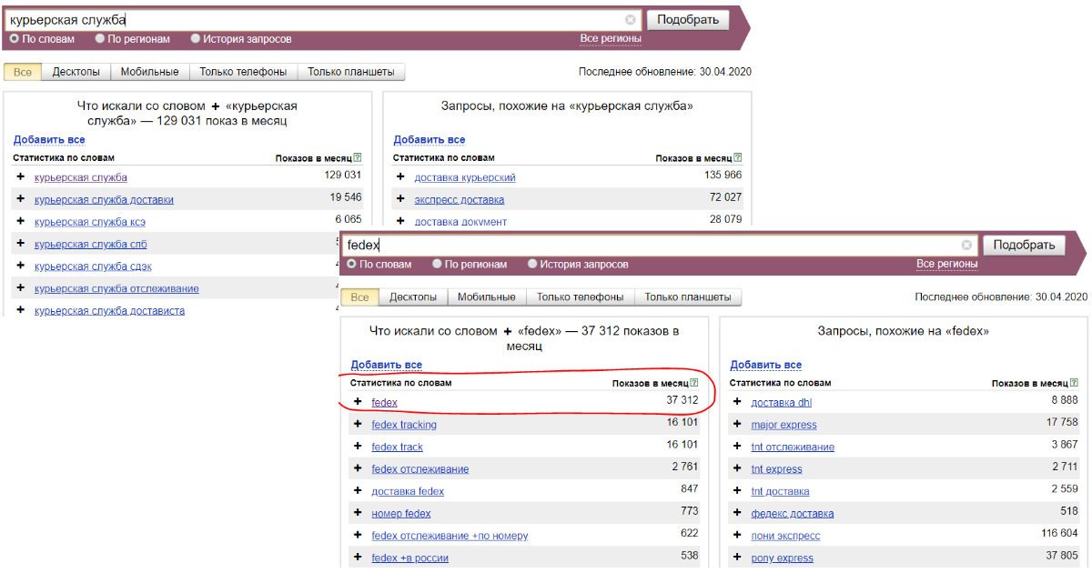This screenshot has width=1092, height=573.
Task: Click «Подобрать» next to the курьерская служба query
Action: point(688,20)
